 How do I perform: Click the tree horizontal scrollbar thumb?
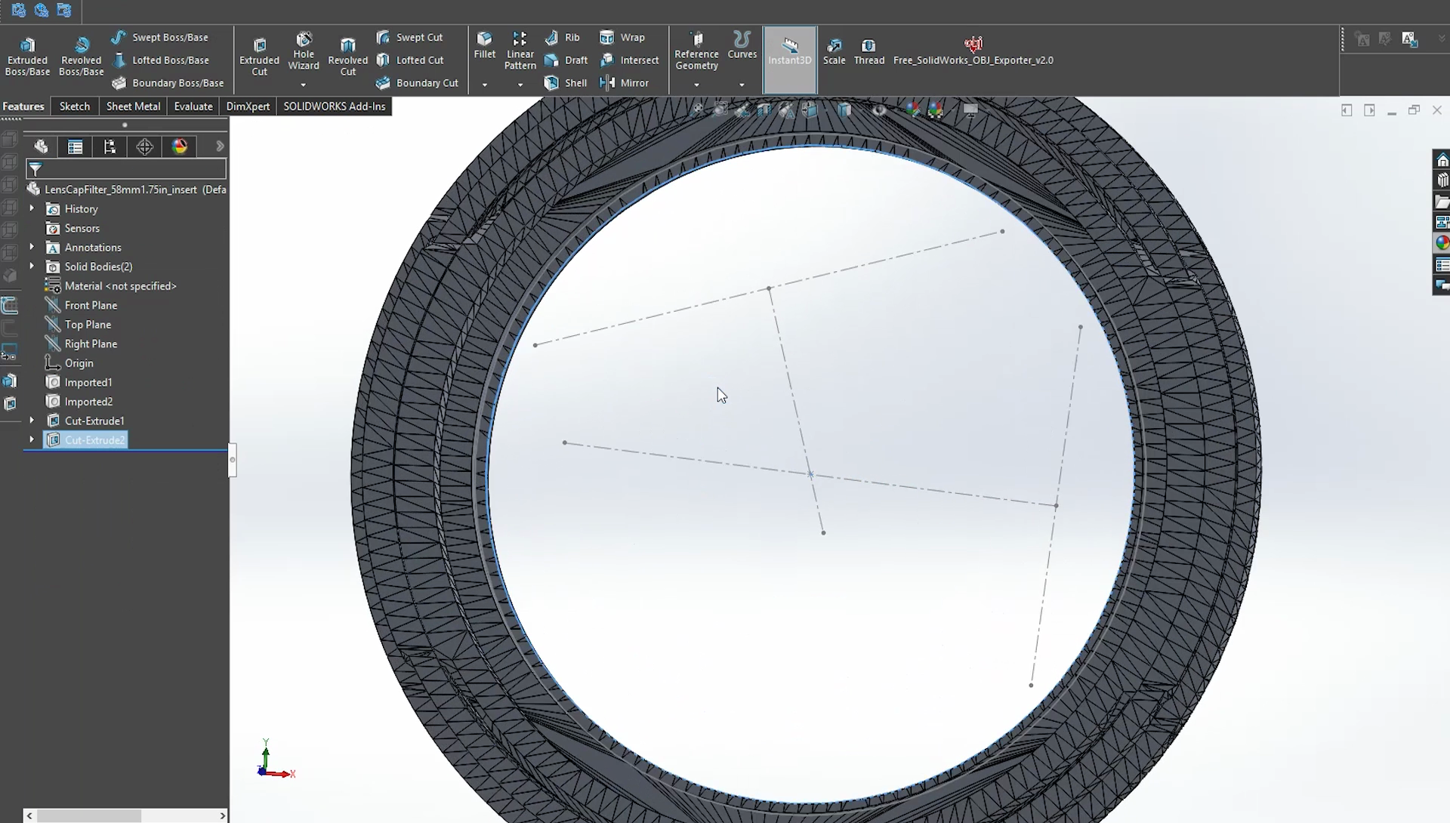click(89, 815)
